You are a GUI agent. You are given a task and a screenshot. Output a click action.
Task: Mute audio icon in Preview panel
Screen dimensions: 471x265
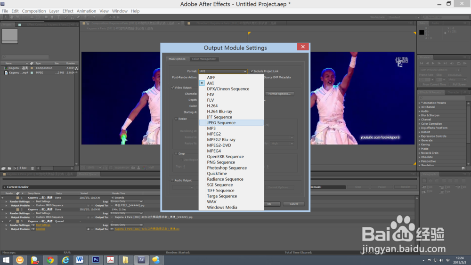pos(452,64)
